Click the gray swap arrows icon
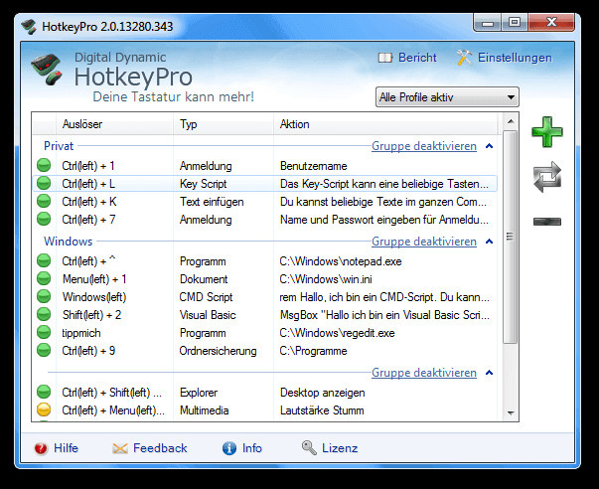The image size is (599, 489). [x=547, y=177]
